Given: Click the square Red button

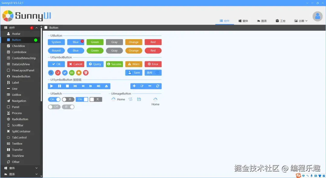Looking at the screenshot, I should click(153, 42).
